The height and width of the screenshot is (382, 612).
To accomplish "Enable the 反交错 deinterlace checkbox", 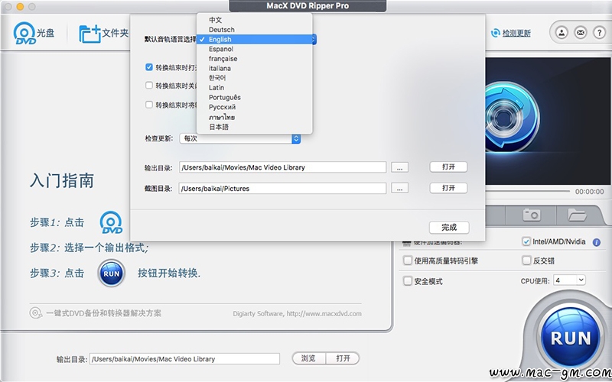I will 526,261.
